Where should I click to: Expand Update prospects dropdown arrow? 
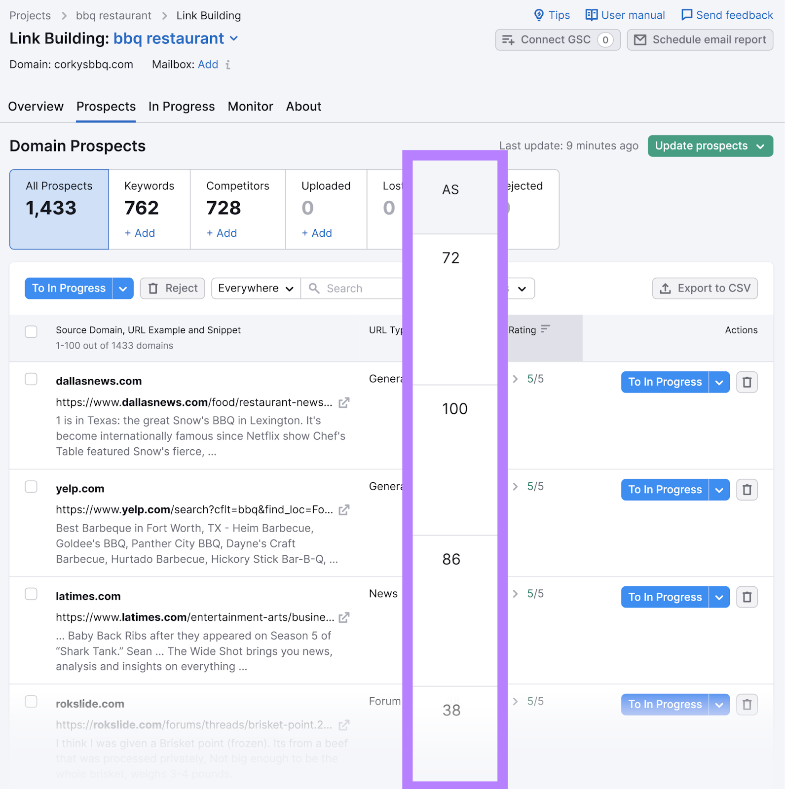click(760, 146)
